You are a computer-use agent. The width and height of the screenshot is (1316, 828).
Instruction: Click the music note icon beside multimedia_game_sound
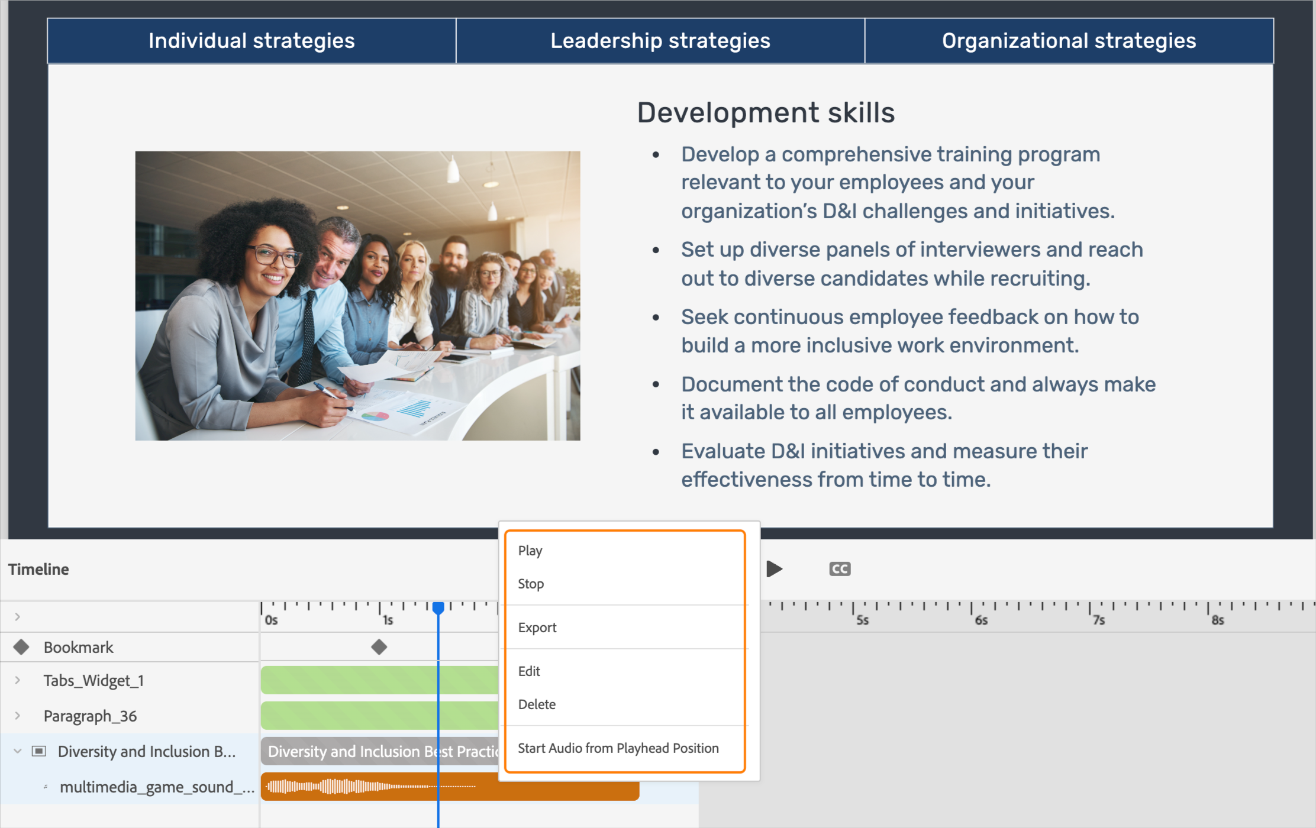coord(46,787)
